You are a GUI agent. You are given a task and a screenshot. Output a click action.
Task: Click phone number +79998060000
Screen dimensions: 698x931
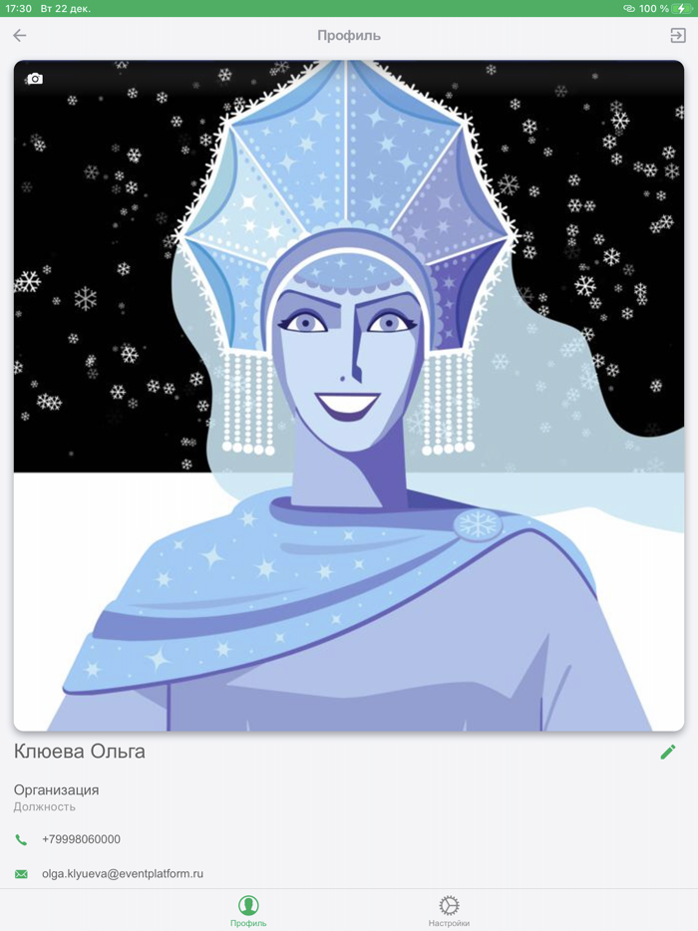tap(82, 839)
